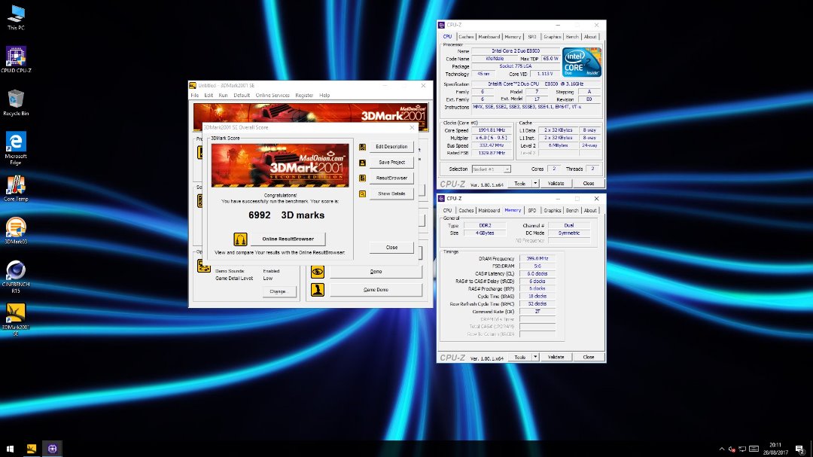This screenshot has width=813, height=457.
Task: Click the joystick icon beside Game Demo
Action: click(318, 290)
